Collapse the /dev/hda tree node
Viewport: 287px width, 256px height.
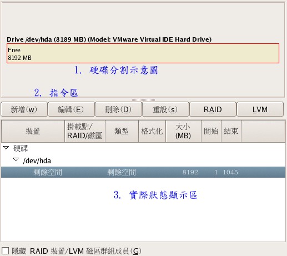coord(16,159)
